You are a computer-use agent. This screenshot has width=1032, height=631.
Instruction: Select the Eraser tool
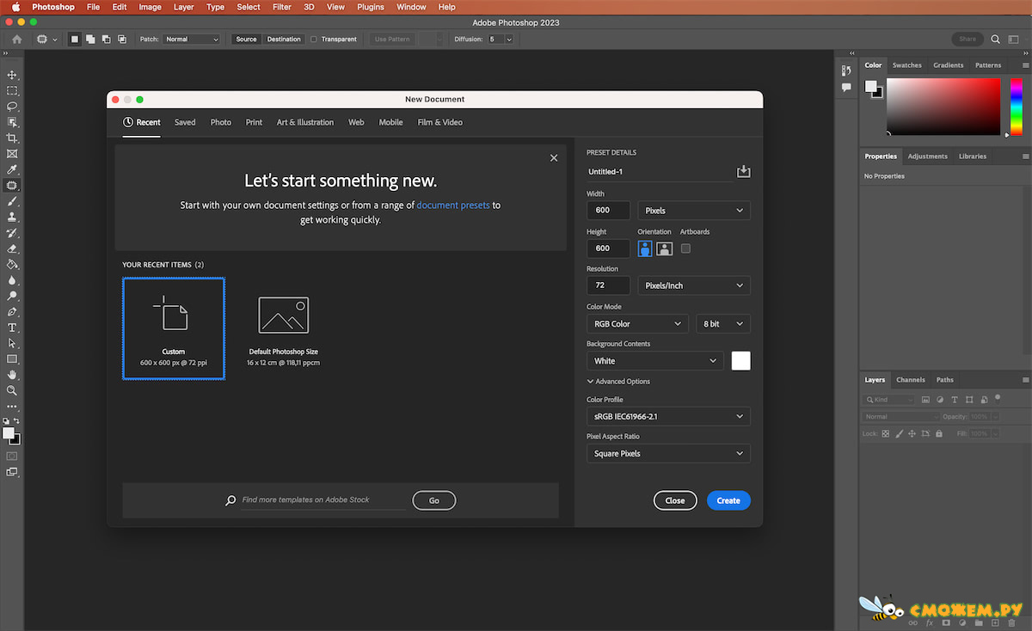(12, 248)
